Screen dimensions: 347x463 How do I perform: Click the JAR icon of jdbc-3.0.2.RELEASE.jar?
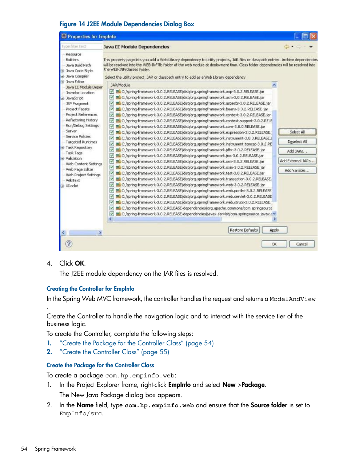[118, 150]
